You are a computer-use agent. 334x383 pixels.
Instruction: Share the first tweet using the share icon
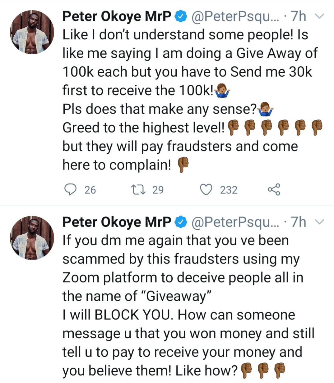[274, 189]
